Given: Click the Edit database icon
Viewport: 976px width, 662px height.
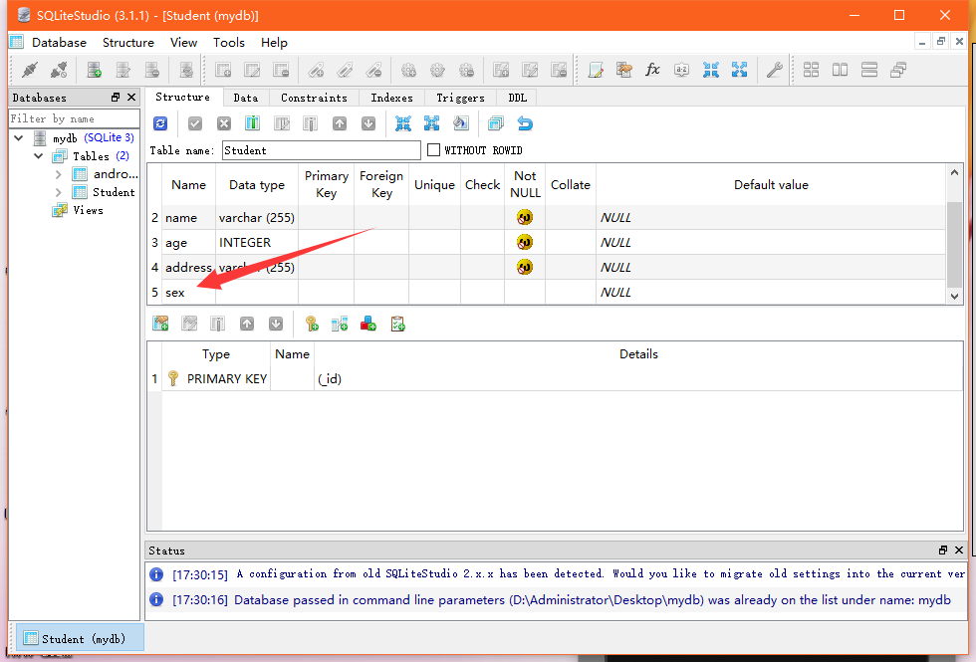Looking at the screenshot, I should [123, 70].
